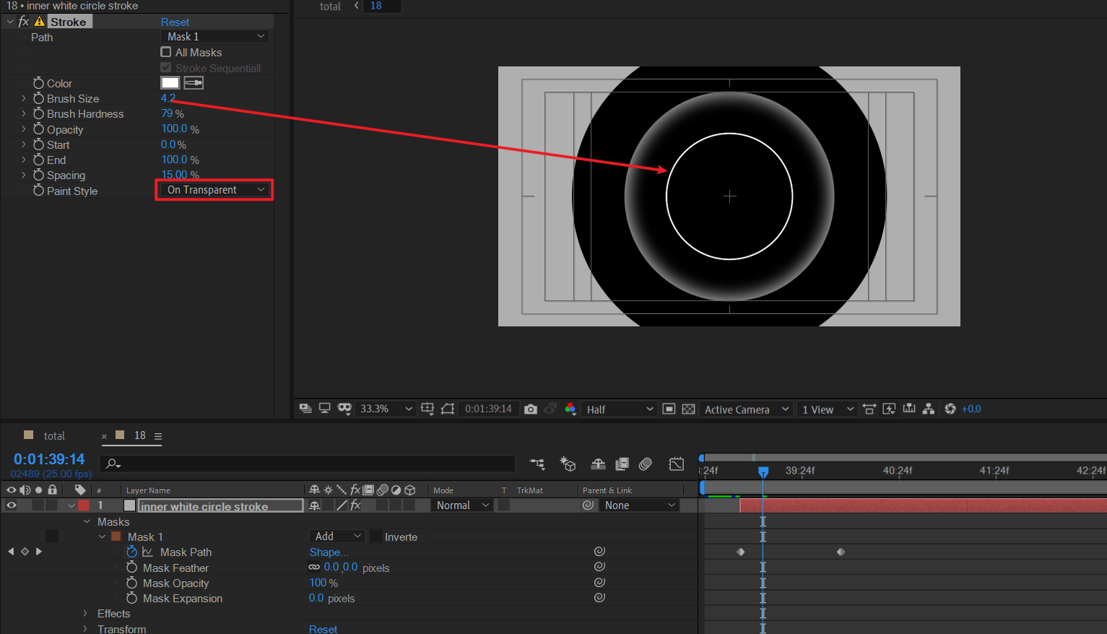Click the Draft 3D icon in timeline
Viewport: 1107px width, 634px height.
click(568, 464)
